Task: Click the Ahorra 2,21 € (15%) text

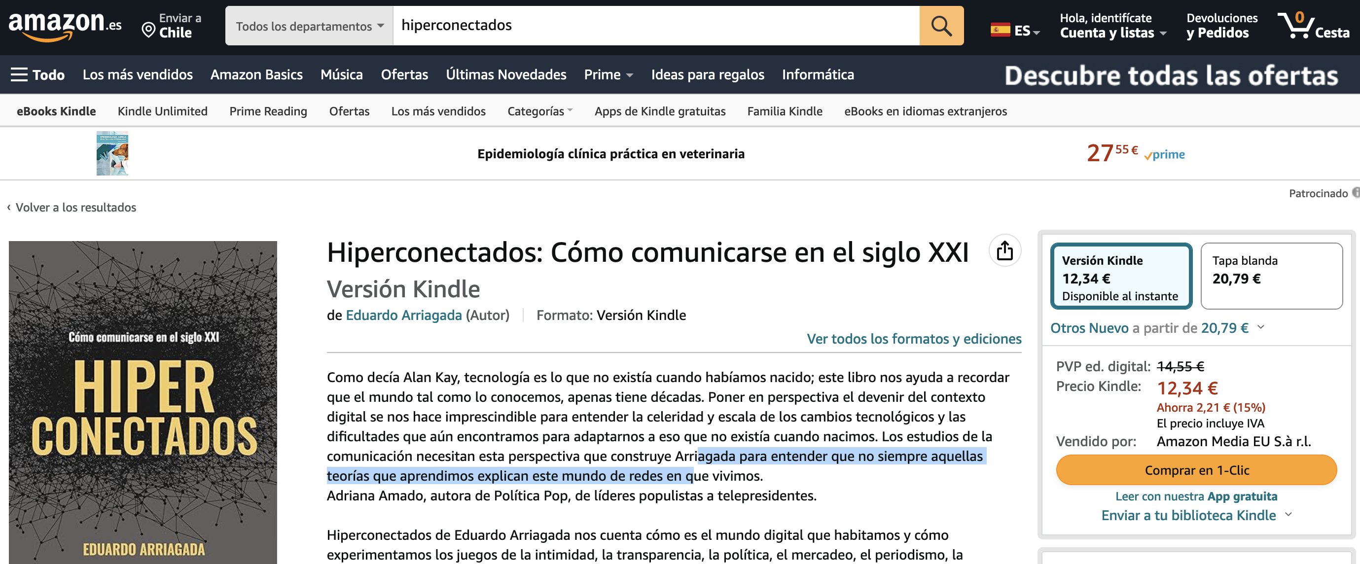Action: [1211, 407]
